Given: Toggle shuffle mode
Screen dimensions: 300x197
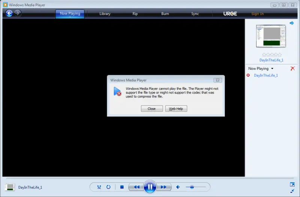Looking at the screenshot, I should [x=99, y=187].
